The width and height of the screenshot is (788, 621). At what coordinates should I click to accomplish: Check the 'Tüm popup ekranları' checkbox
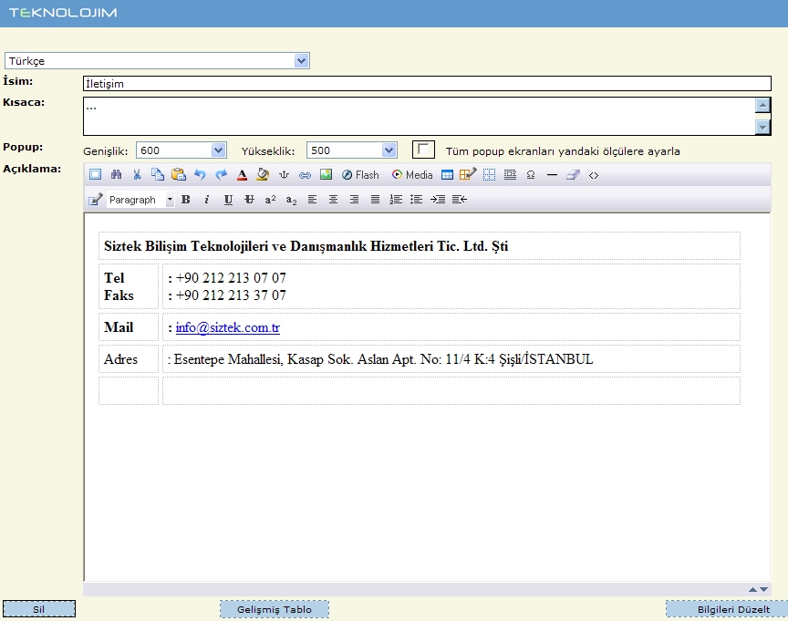[423, 150]
